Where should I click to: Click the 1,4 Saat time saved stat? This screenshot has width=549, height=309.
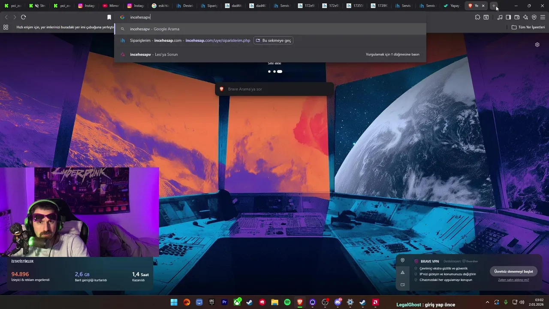tap(140, 274)
